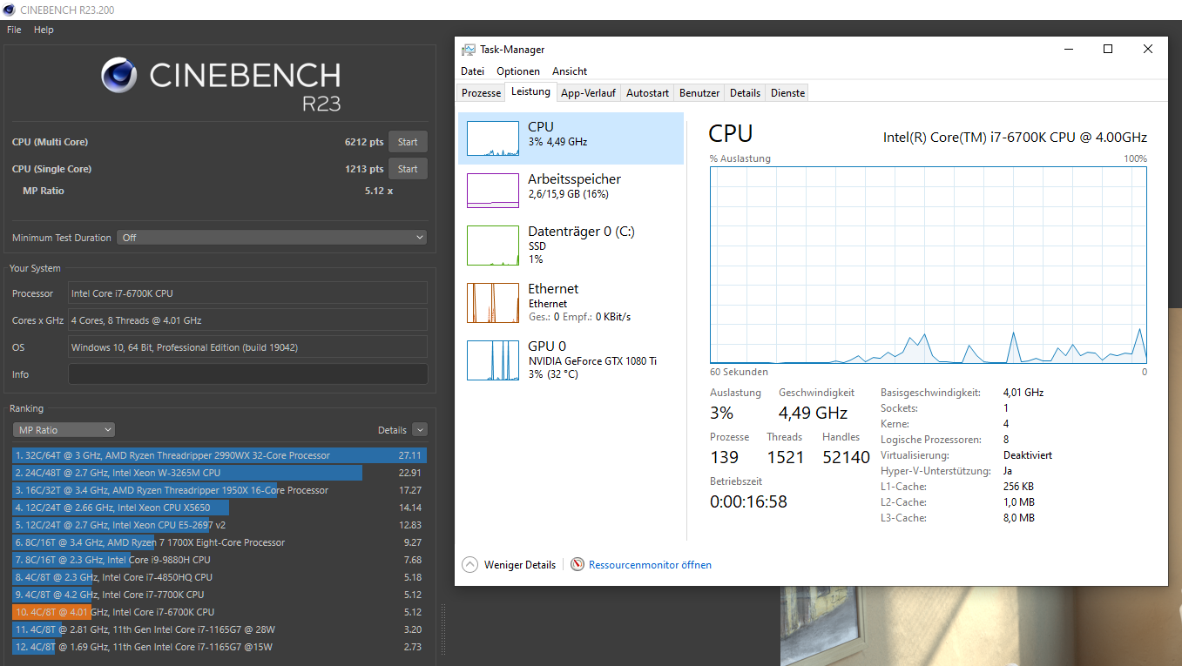This screenshot has width=1182, height=666.
Task: Click the Threads count 1521
Action: coord(785,457)
